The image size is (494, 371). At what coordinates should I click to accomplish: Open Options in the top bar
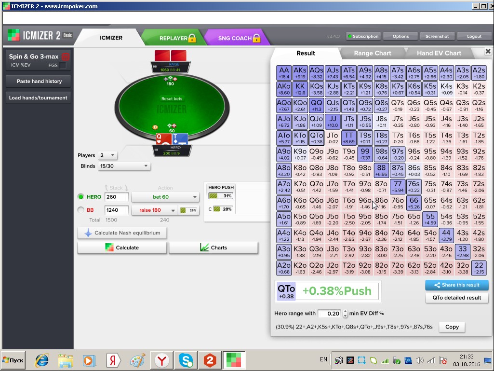[x=401, y=36]
